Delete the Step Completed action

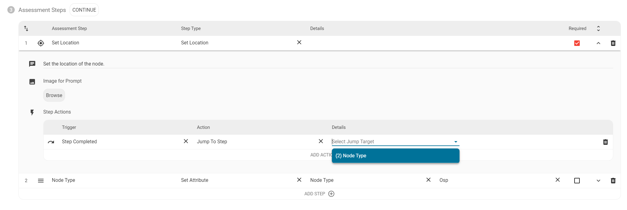[605, 142]
